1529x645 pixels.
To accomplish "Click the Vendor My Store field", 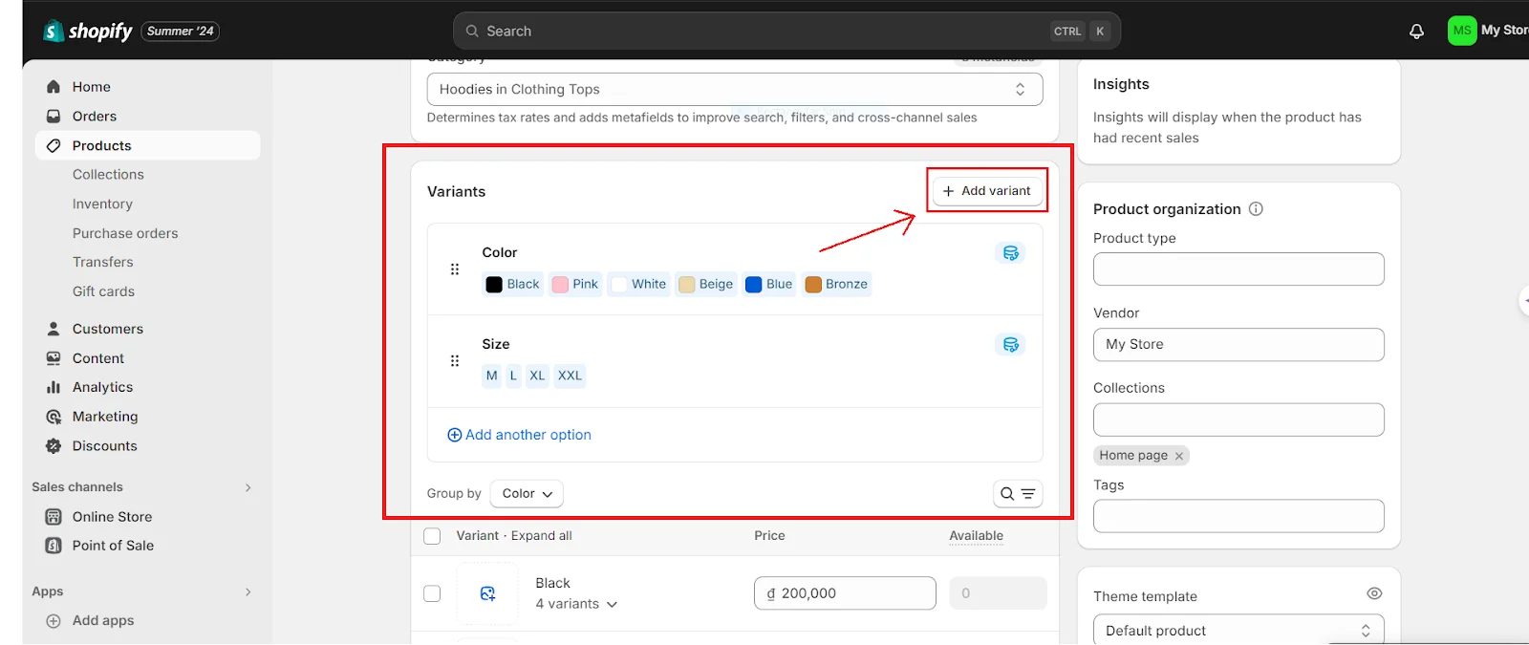I will coord(1238,344).
